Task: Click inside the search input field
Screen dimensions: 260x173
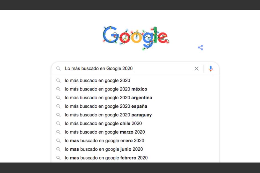Action: point(124,69)
